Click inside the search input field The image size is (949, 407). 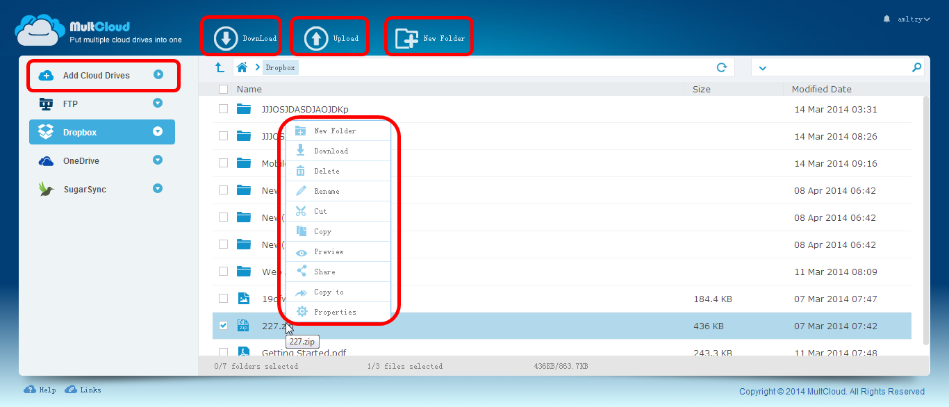click(x=839, y=67)
